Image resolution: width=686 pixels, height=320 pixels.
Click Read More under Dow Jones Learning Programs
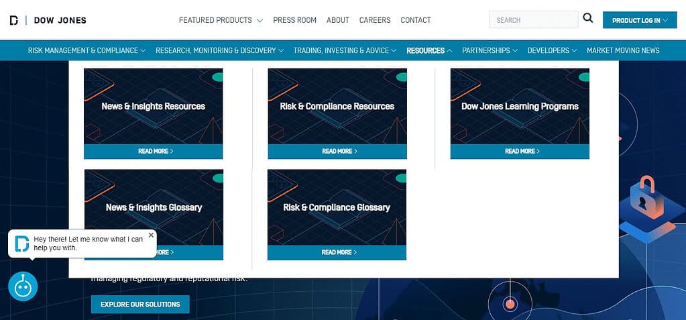(x=520, y=152)
